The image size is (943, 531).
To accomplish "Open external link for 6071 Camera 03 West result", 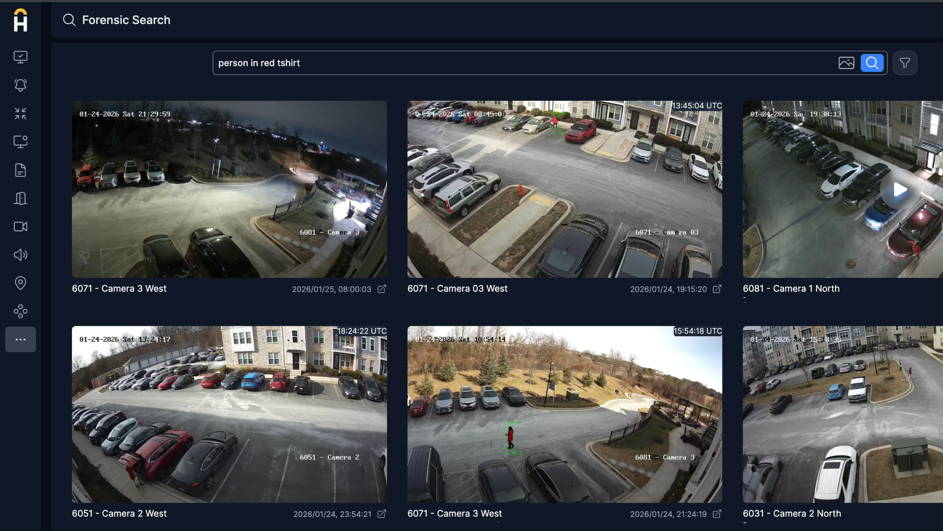I will pyautogui.click(x=717, y=289).
